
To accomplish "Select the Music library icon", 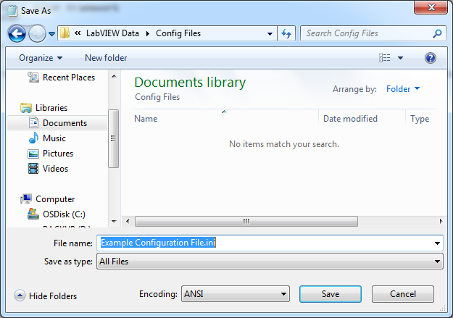I will [33, 138].
